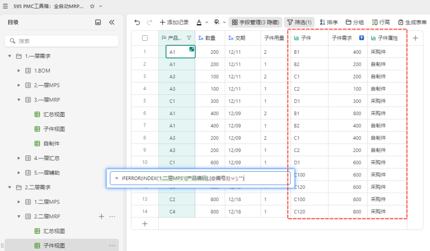Open the group options
Screen dimensions: 430x251
[x=354, y=22]
